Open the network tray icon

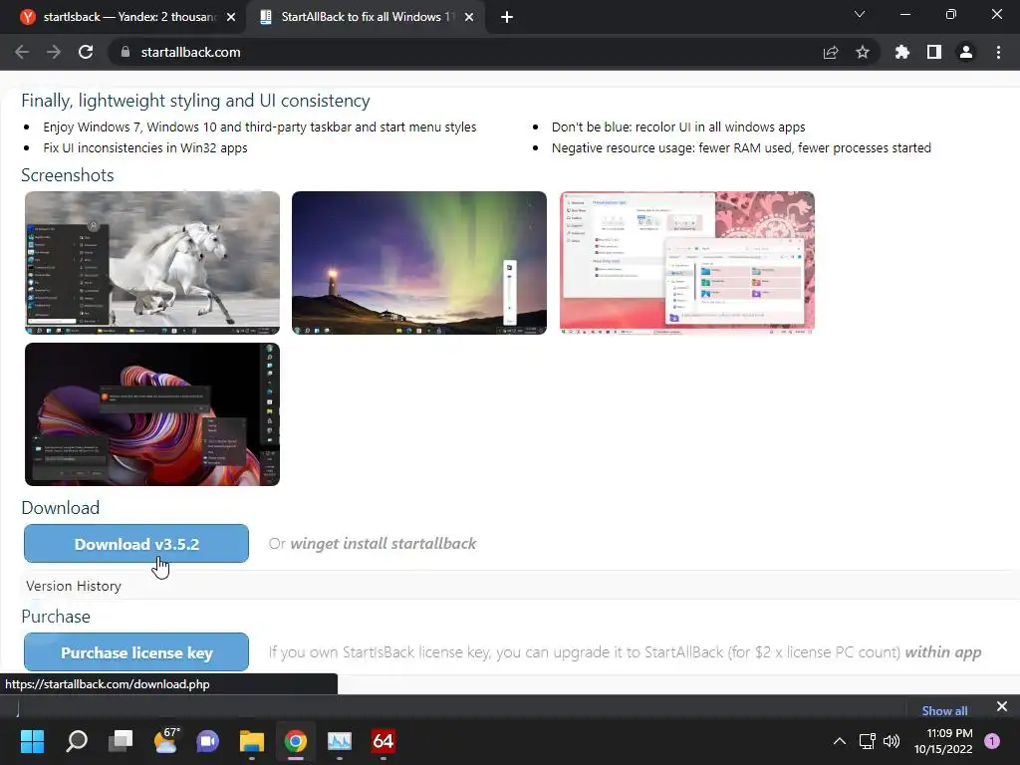868,741
